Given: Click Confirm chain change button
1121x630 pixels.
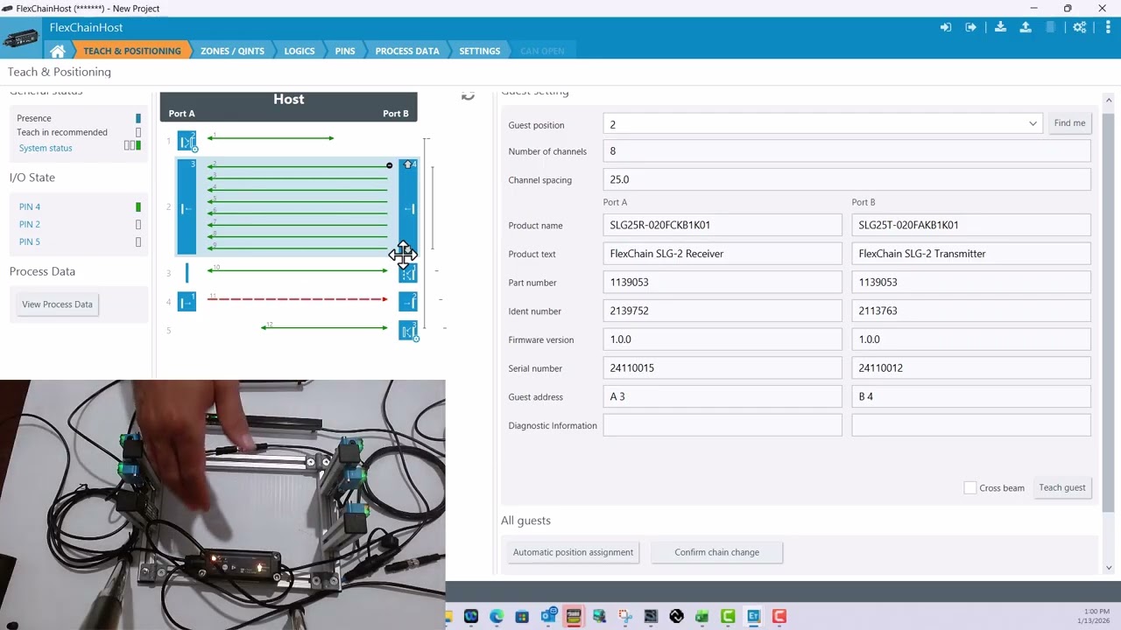Looking at the screenshot, I should coord(716,552).
